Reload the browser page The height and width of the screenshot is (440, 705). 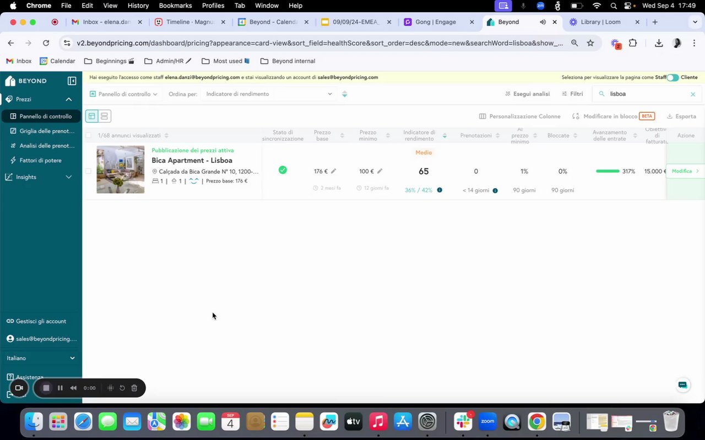[x=46, y=43]
